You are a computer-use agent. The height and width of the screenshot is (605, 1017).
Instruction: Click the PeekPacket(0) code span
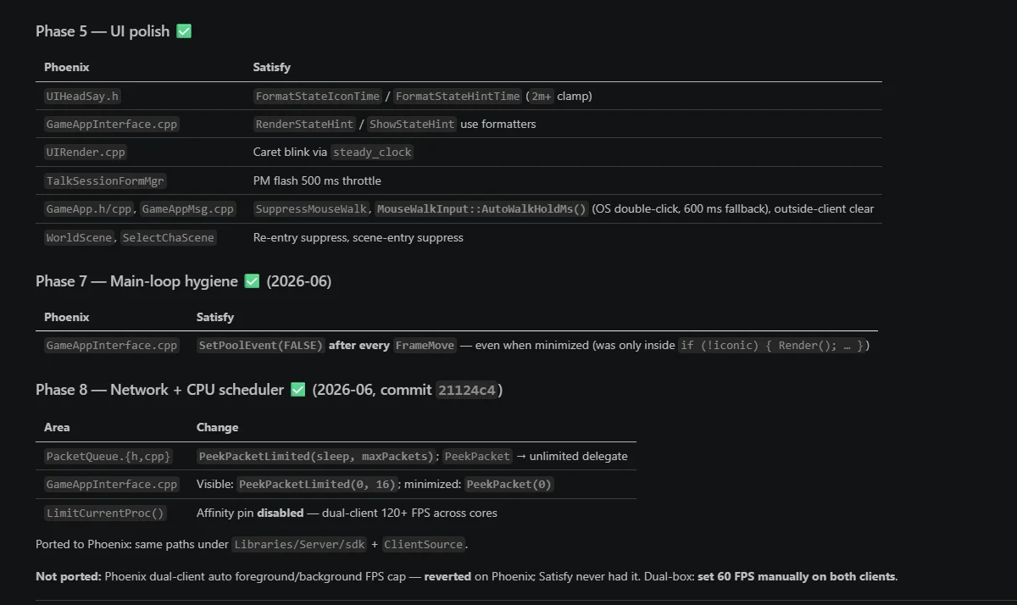[x=509, y=485]
